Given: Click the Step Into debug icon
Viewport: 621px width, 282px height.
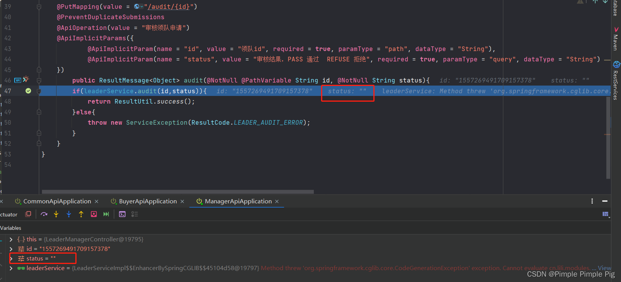Looking at the screenshot, I should pyautogui.click(x=56, y=214).
